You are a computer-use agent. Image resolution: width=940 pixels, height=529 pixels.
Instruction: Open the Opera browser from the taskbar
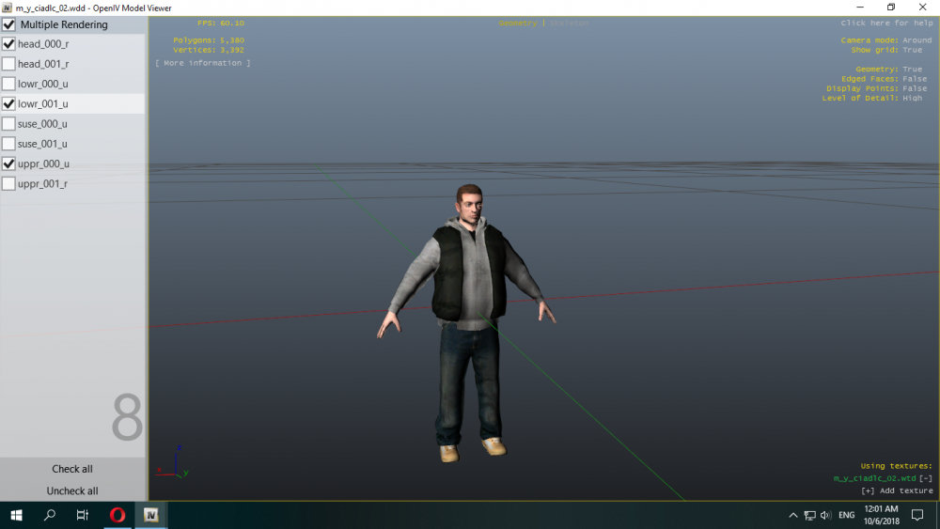coord(117,515)
